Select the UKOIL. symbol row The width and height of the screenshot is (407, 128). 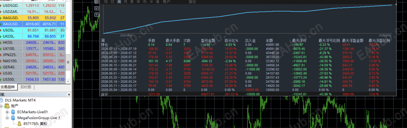point(33,36)
